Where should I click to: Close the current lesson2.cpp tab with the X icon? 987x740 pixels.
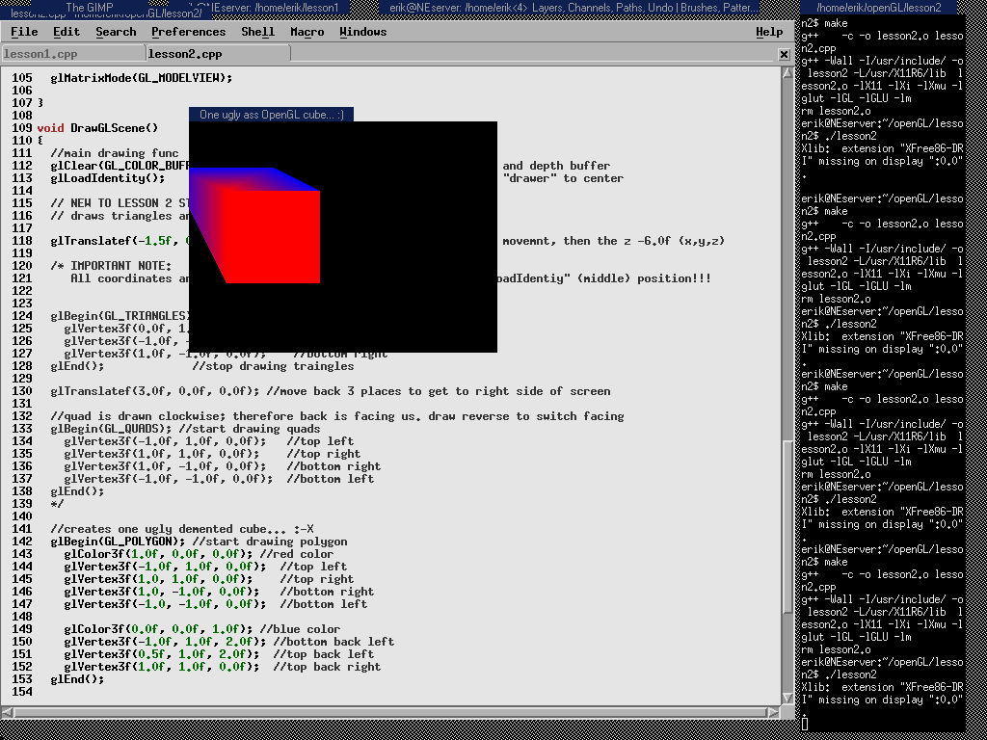784,55
